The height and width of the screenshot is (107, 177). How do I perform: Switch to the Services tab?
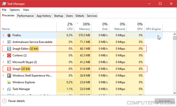pos(92,16)
